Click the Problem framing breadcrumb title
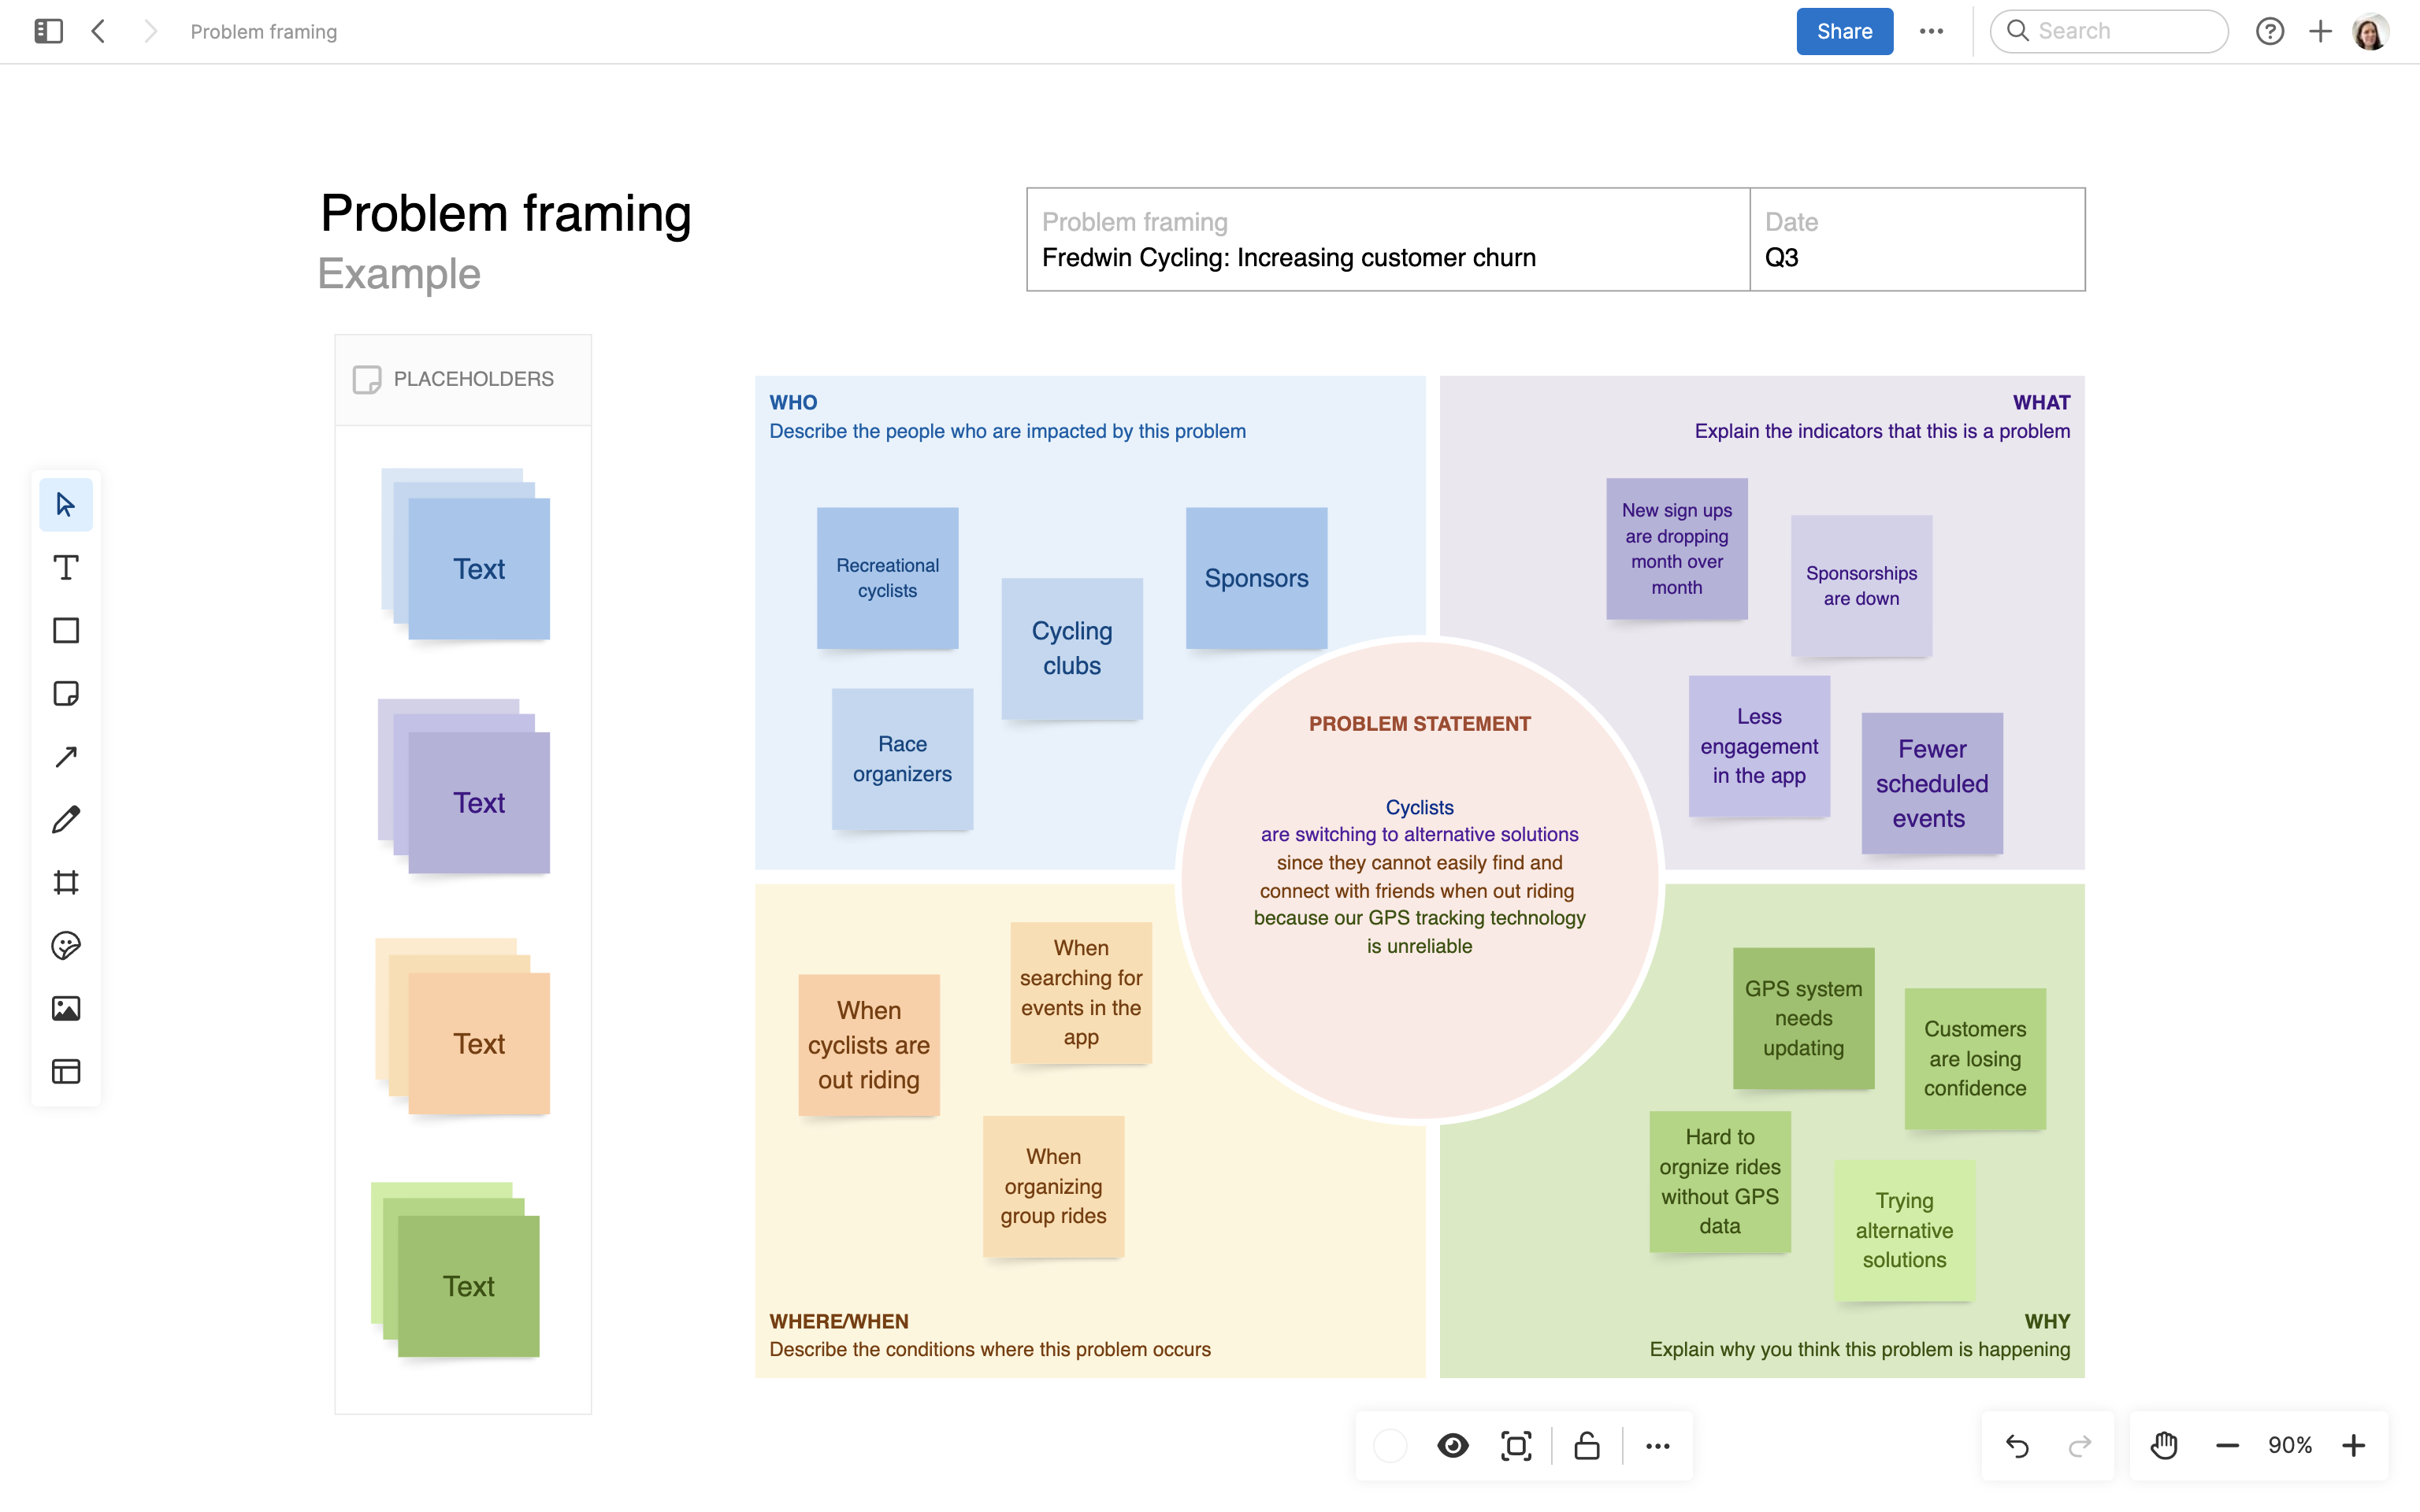 pos(264,31)
